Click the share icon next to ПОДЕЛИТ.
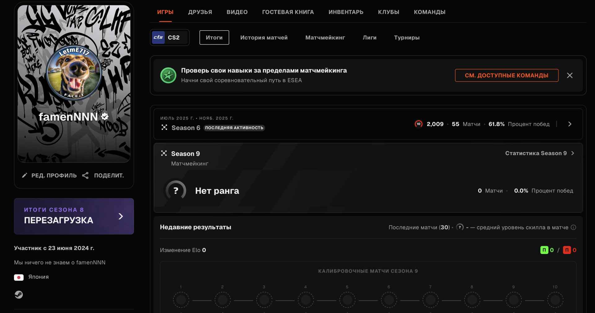The image size is (595, 313). pyautogui.click(x=85, y=176)
